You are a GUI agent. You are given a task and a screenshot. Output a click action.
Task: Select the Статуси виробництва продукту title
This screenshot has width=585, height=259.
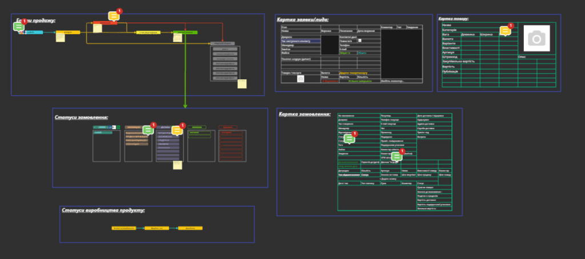[x=103, y=211]
